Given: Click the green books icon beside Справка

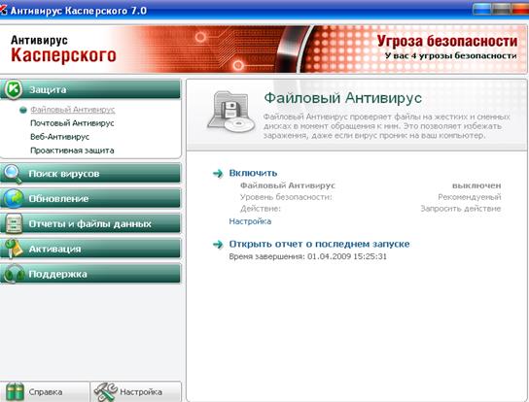Looking at the screenshot, I should [x=15, y=392].
